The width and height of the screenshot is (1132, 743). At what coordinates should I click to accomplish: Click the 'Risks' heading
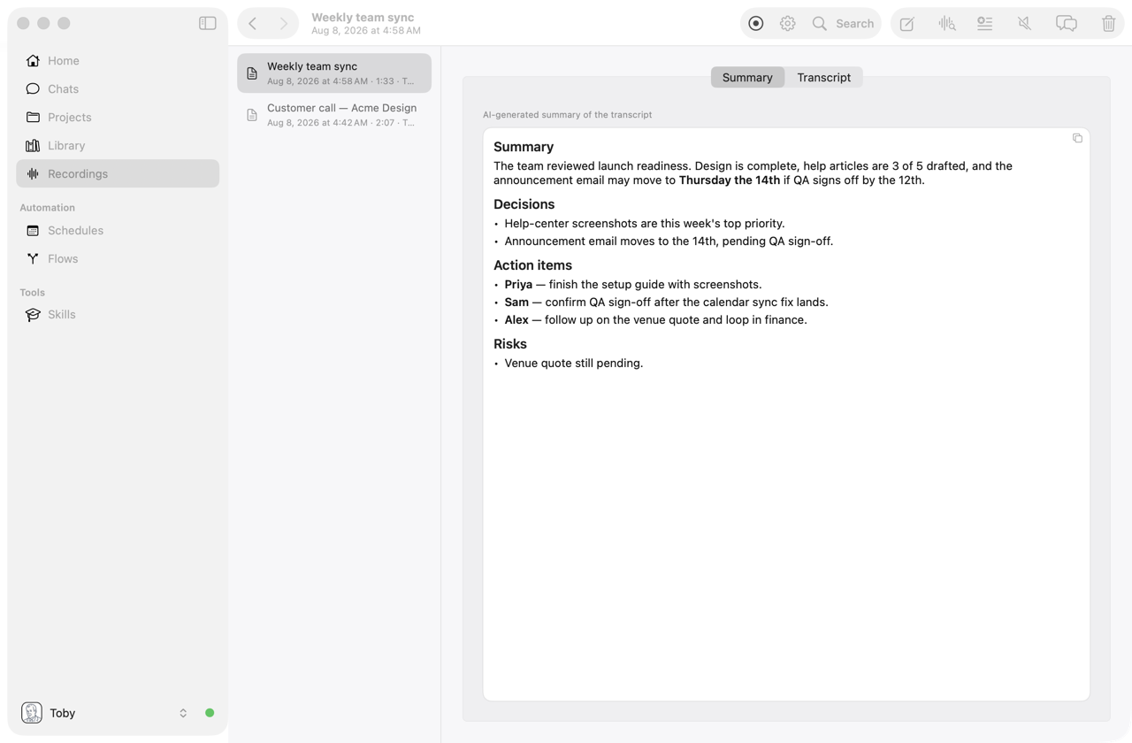510,344
